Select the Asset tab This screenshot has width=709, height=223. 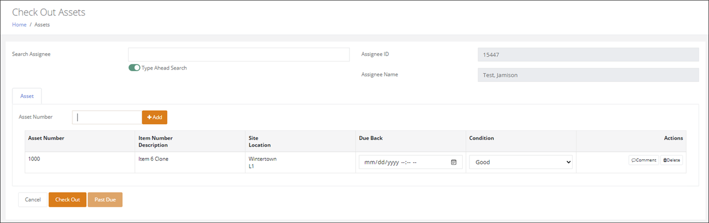point(27,96)
